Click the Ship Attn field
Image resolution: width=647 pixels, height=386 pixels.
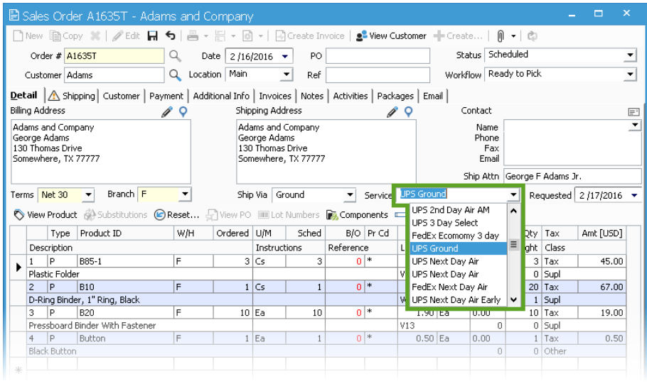(x=572, y=176)
